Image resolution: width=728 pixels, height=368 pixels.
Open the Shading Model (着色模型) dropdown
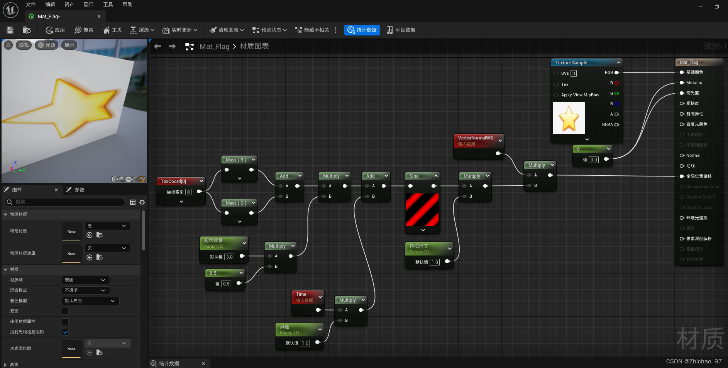[91, 301]
